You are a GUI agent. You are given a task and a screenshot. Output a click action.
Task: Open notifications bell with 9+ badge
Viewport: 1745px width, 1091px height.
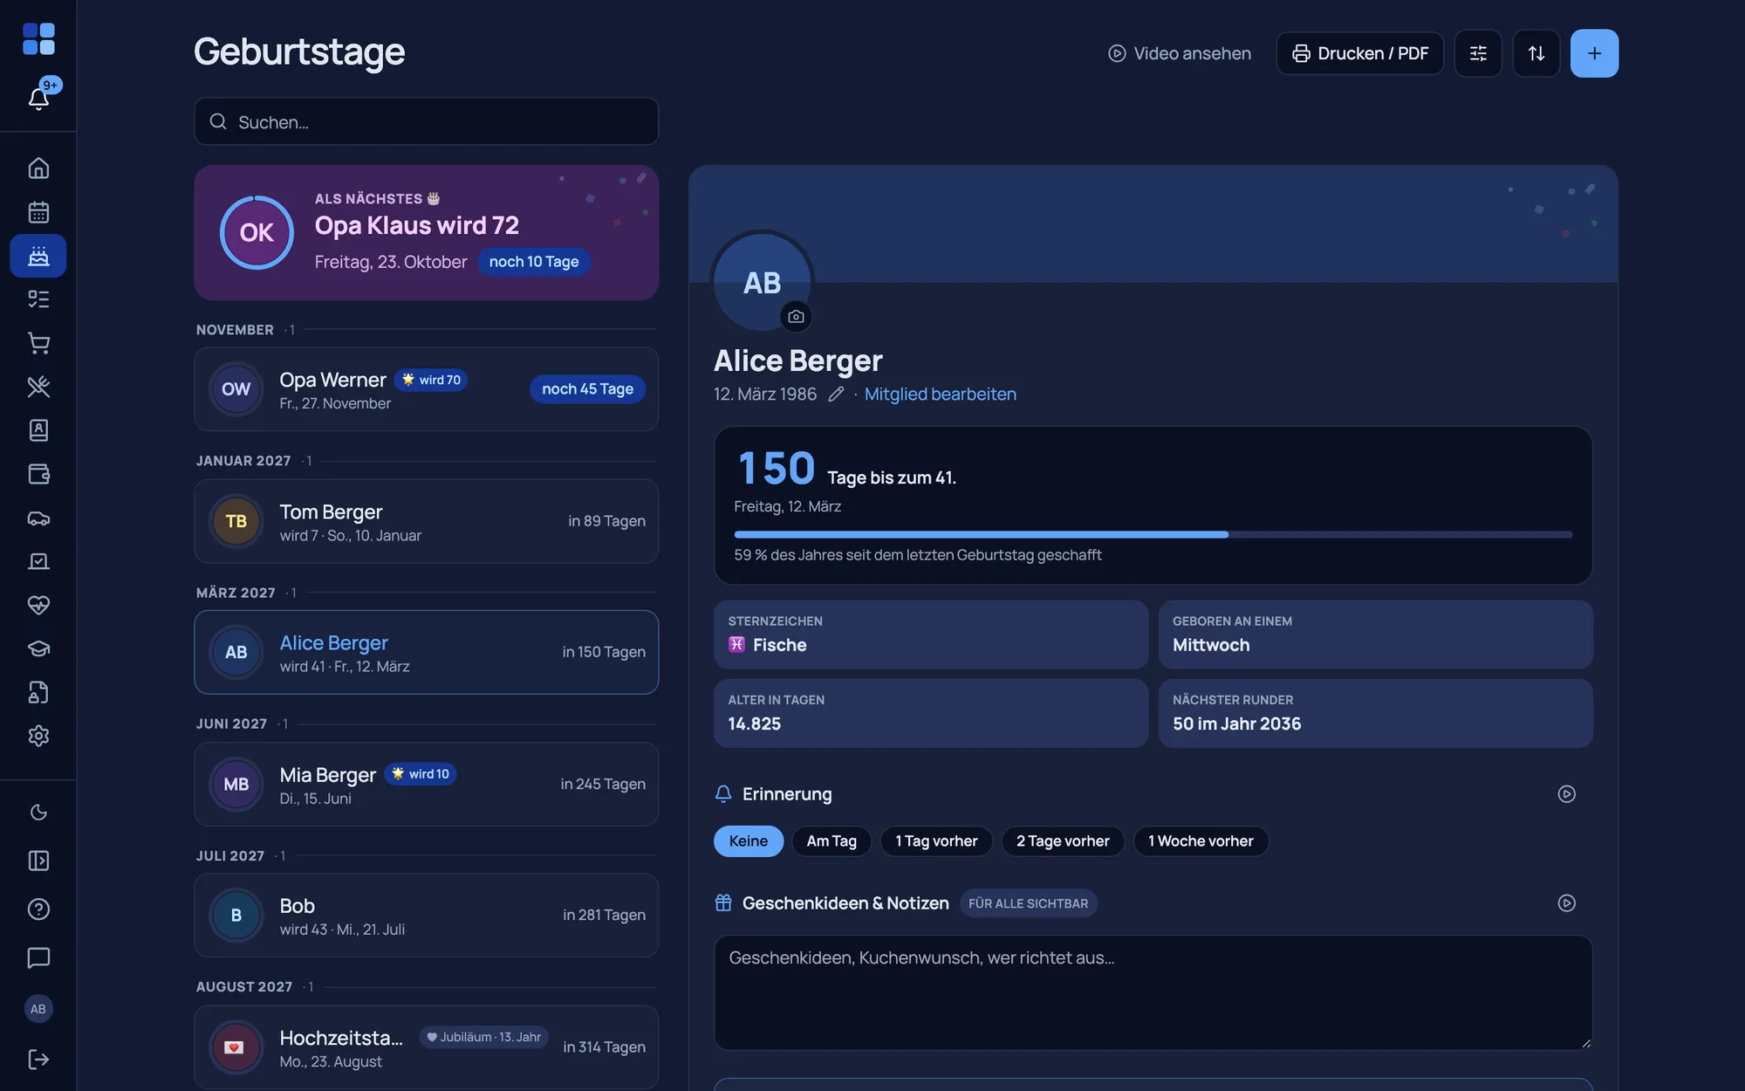click(38, 98)
